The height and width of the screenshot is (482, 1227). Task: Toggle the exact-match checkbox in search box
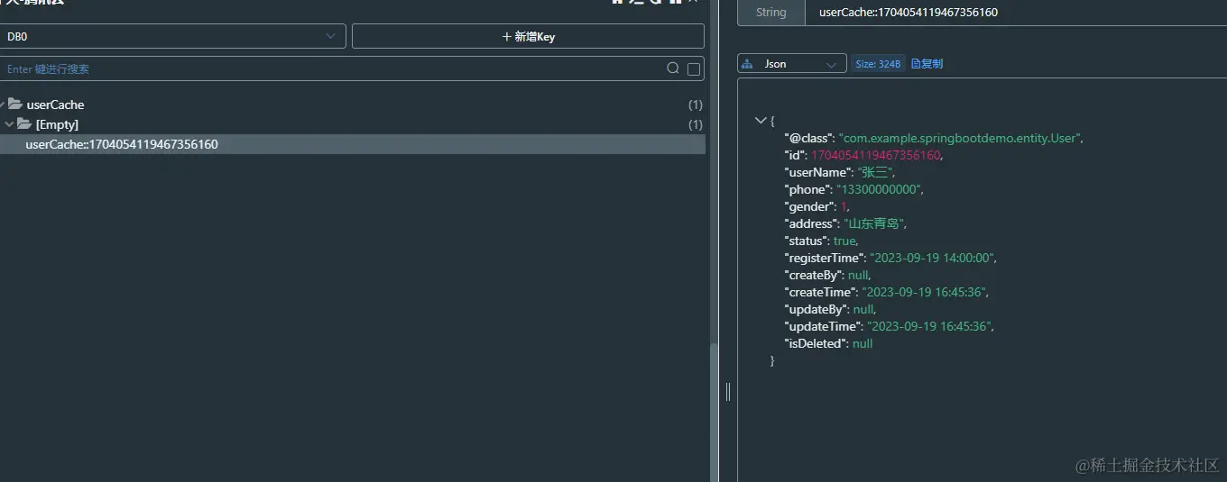694,69
